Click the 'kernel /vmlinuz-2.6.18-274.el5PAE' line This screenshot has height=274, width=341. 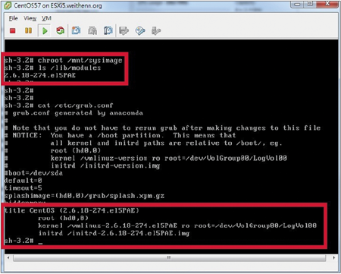click(177, 225)
